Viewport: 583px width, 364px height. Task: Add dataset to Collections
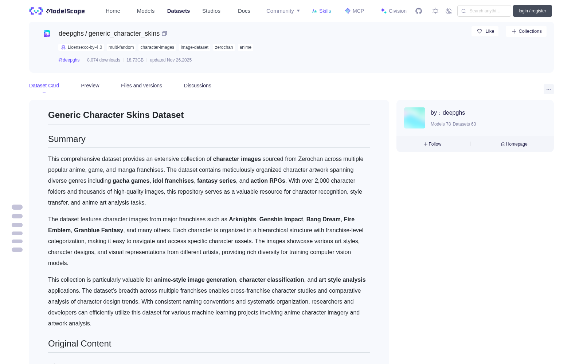(x=526, y=31)
